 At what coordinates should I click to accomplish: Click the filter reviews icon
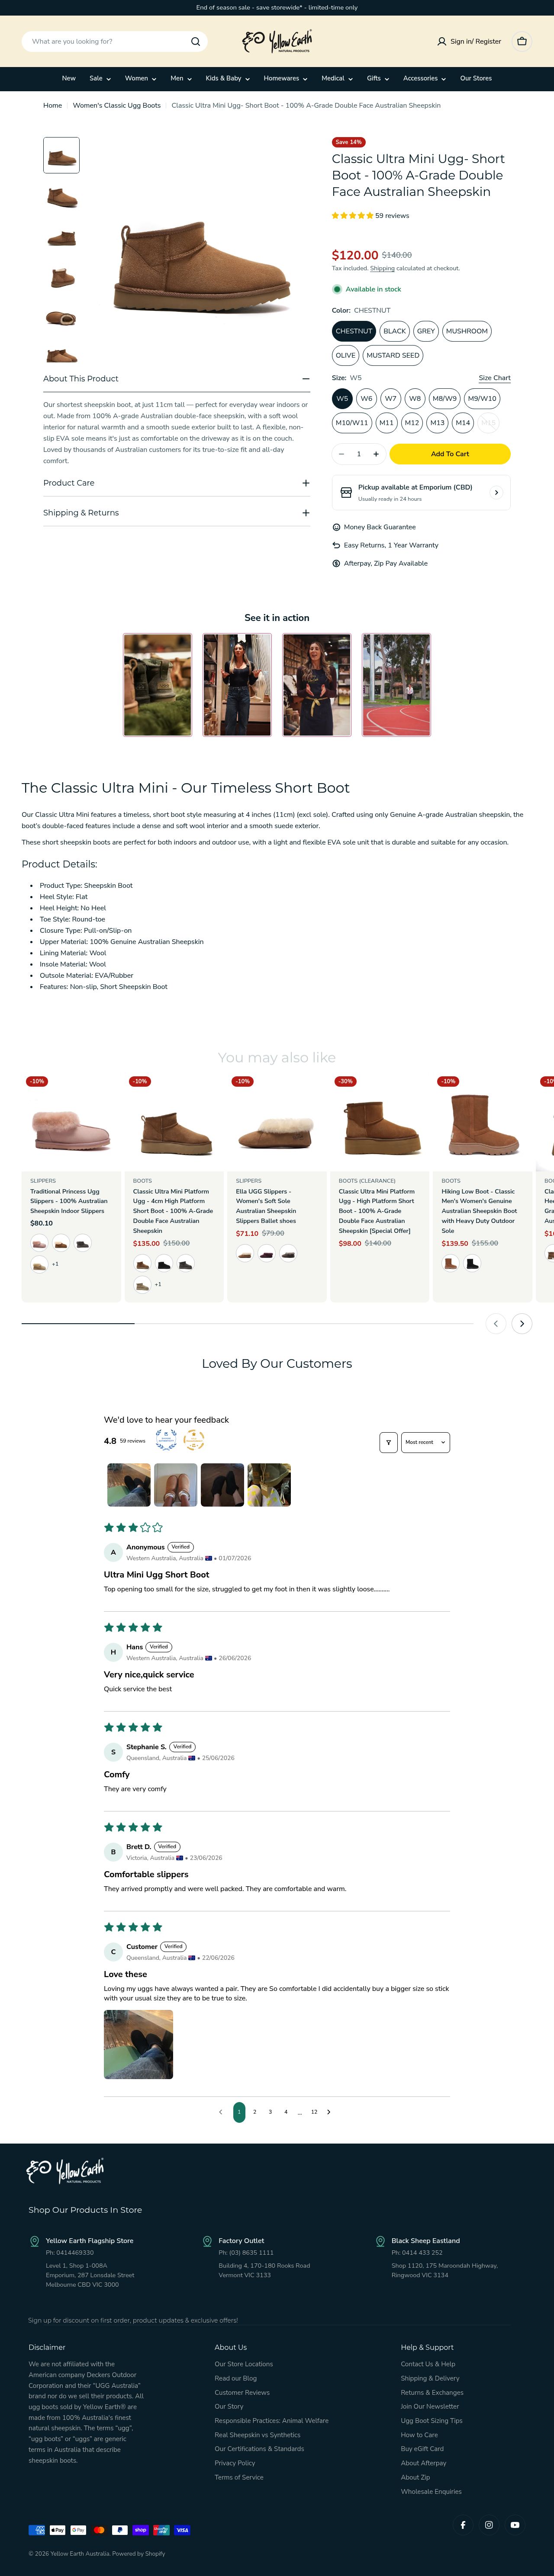tap(388, 1442)
